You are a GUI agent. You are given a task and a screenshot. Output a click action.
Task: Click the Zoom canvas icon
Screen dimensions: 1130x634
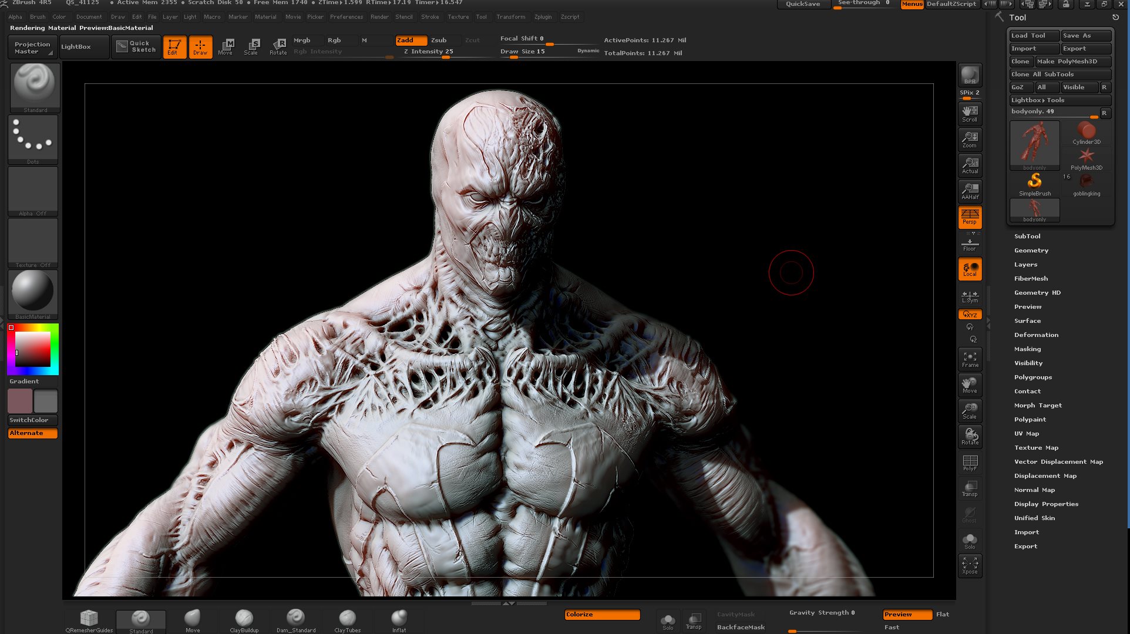pos(970,139)
